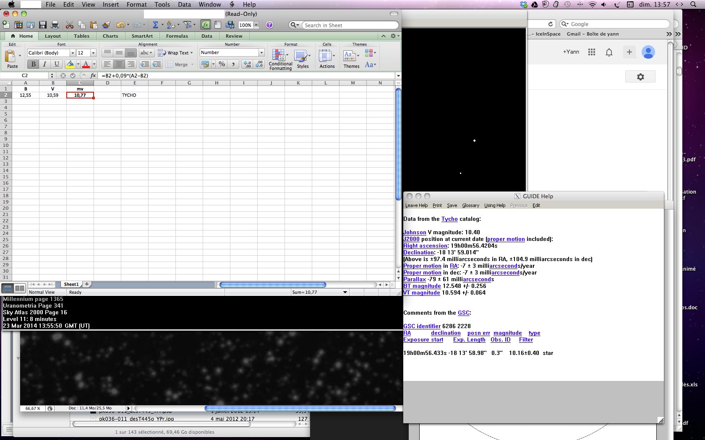Viewport: 705px width, 440px height.
Task: Open the Format menu in menu bar
Action: (x=137, y=5)
